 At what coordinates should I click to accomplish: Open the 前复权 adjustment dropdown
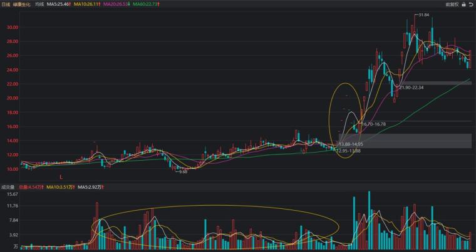[x=452, y=4]
